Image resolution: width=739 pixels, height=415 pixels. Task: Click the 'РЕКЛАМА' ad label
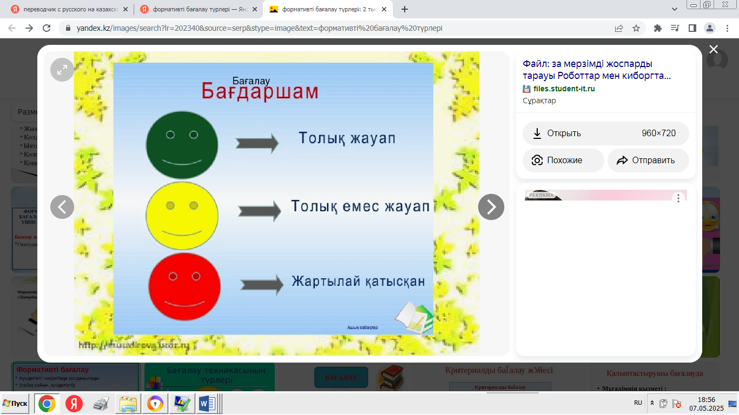coord(542,195)
